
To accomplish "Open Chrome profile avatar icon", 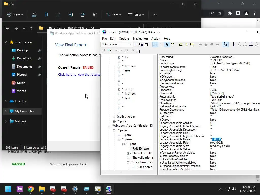I will coord(246,13).
